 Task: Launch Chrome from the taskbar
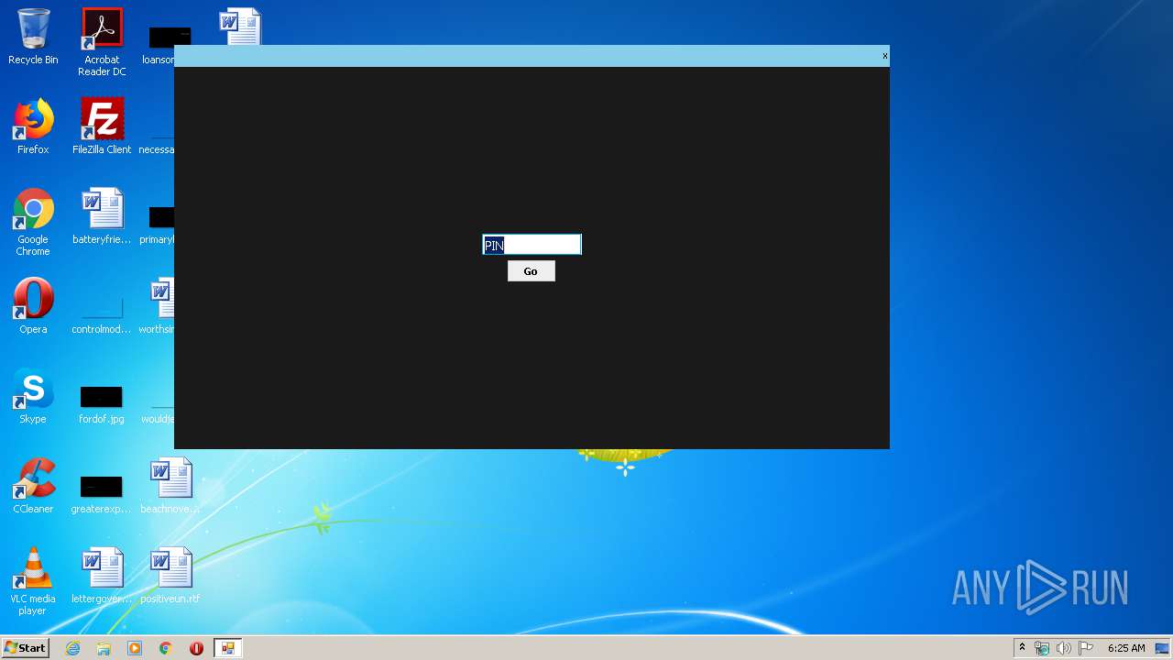pos(166,648)
